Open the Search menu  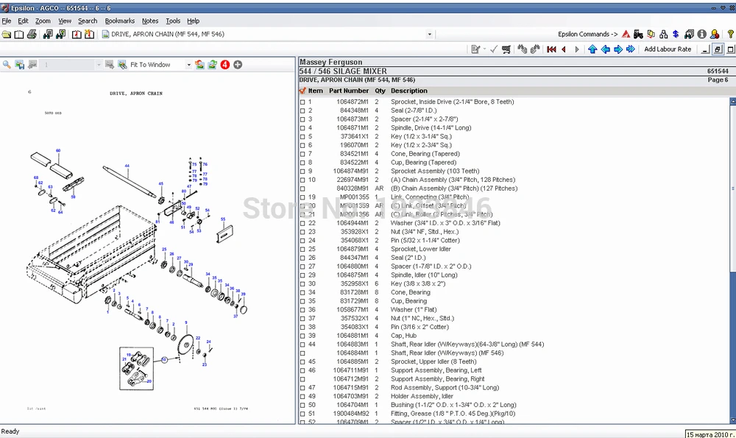coord(88,21)
